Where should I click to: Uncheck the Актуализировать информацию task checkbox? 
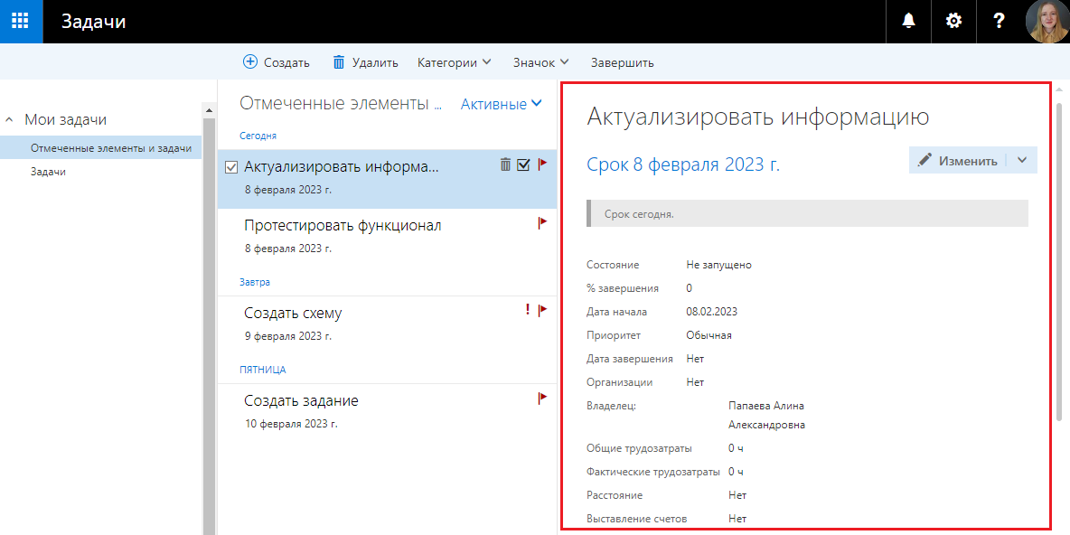231,167
